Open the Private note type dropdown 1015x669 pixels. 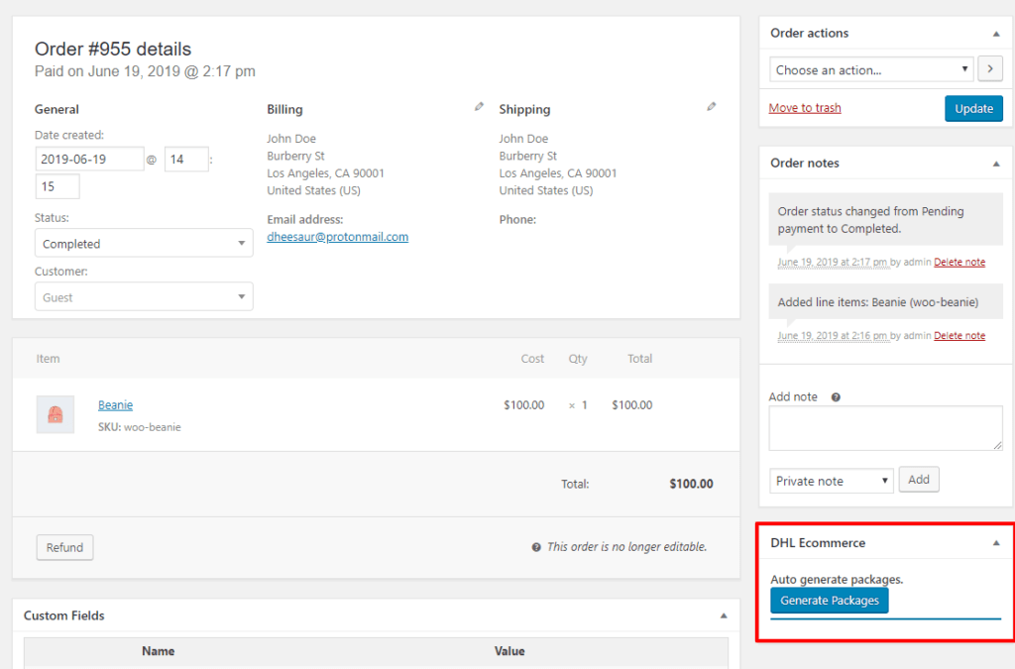click(x=831, y=480)
